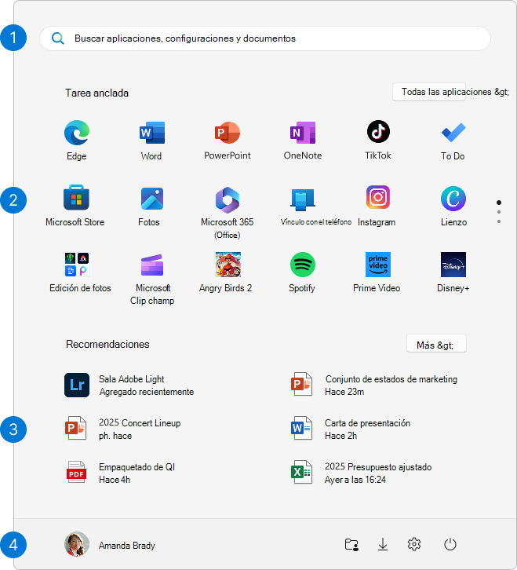Click Amanda Brady profile picture
The height and width of the screenshot is (570, 517).
pos(77,544)
